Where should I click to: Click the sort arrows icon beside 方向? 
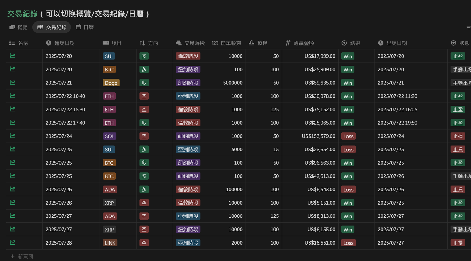tap(142, 43)
